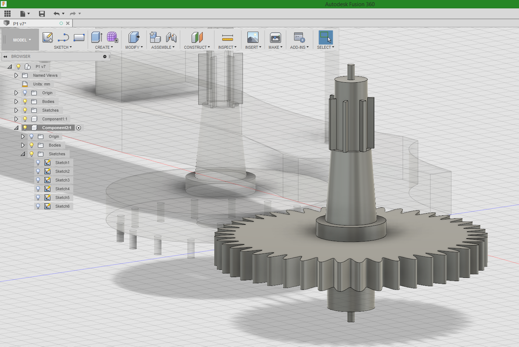Activate Component2:1 radio button
The image size is (519, 347).
click(79, 128)
